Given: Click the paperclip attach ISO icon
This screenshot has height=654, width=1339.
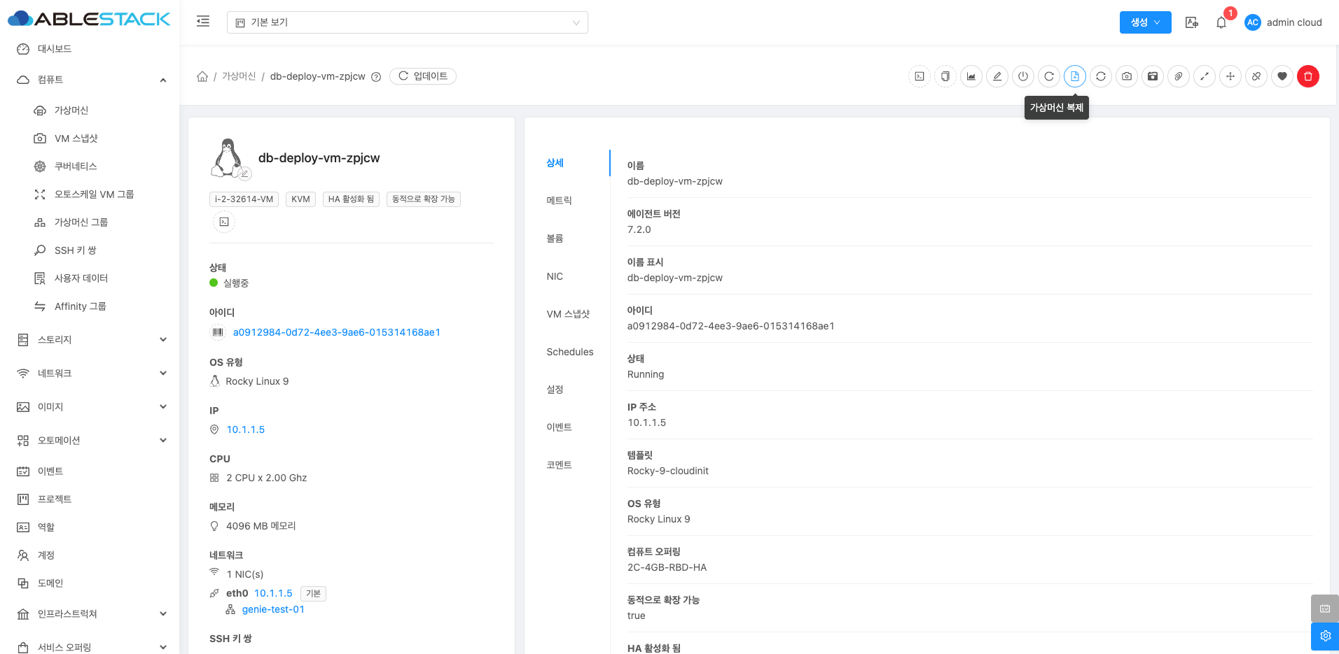Looking at the screenshot, I should tap(1178, 76).
